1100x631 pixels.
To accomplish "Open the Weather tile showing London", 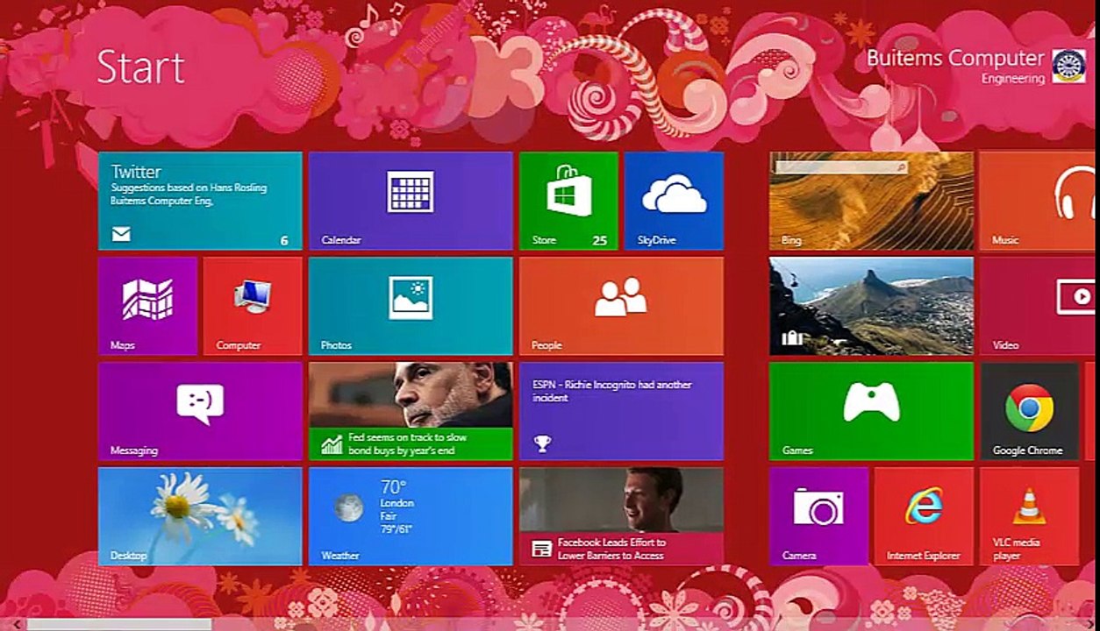I will tap(411, 516).
